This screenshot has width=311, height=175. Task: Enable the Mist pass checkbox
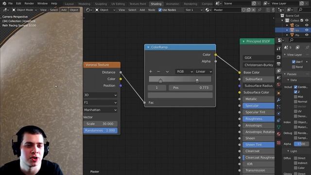pyautogui.click(x=295, y=97)
